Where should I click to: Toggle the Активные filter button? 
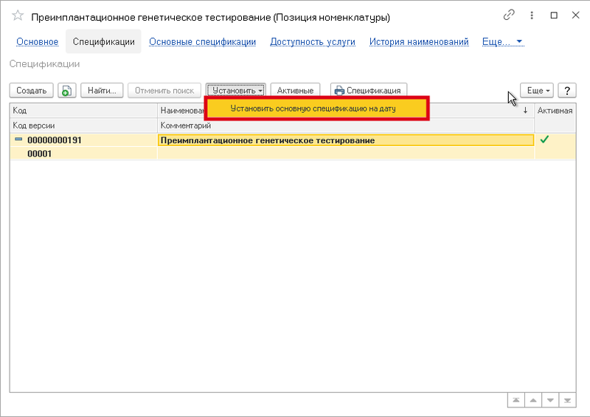click(x=296, y=91)
